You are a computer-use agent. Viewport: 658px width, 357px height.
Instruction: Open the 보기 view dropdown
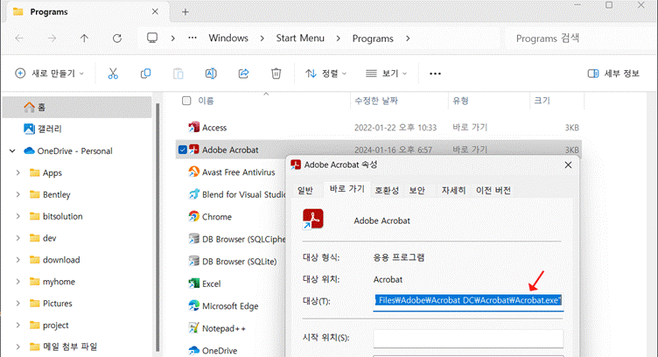point(386,73)
